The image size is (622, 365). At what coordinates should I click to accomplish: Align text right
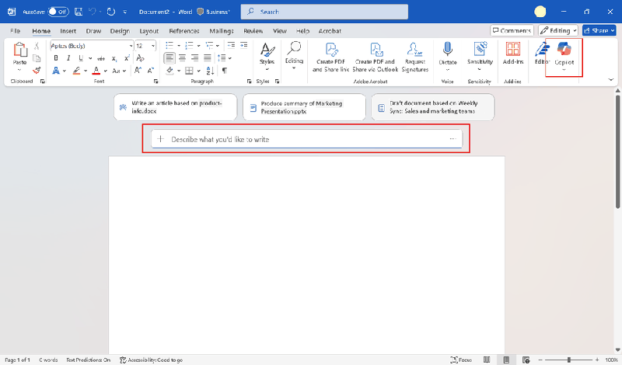[x=195, y=58]
